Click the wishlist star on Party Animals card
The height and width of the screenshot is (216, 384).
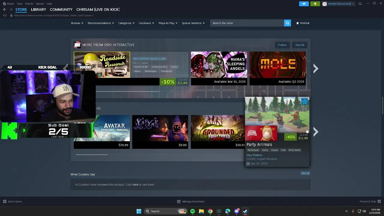(304, 102)
